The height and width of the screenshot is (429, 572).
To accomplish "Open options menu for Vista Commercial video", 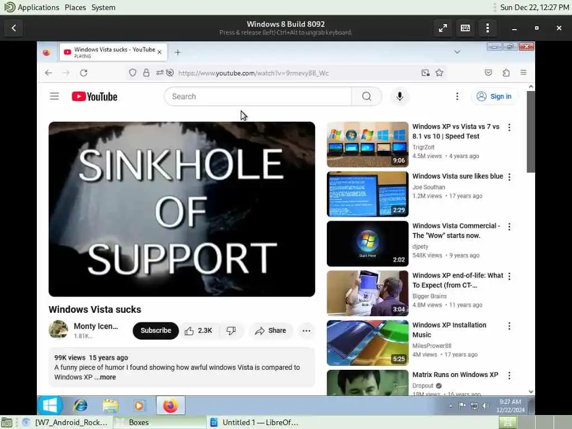I will 509,227.
